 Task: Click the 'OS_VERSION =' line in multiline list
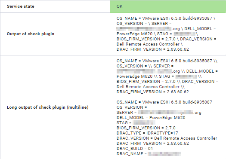point(132,107)
